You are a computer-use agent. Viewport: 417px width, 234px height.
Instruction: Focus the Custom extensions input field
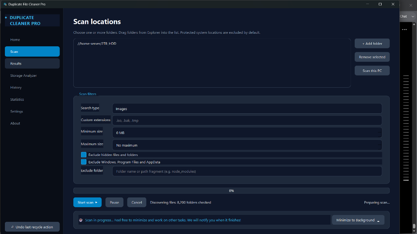pos(247,120)
